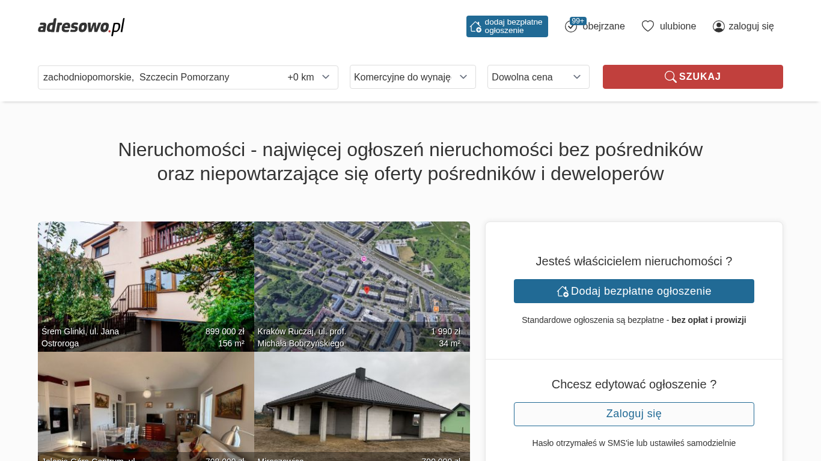Click the heart favorites icon
This screenshot has height=461, width=821.
point(647,26)
